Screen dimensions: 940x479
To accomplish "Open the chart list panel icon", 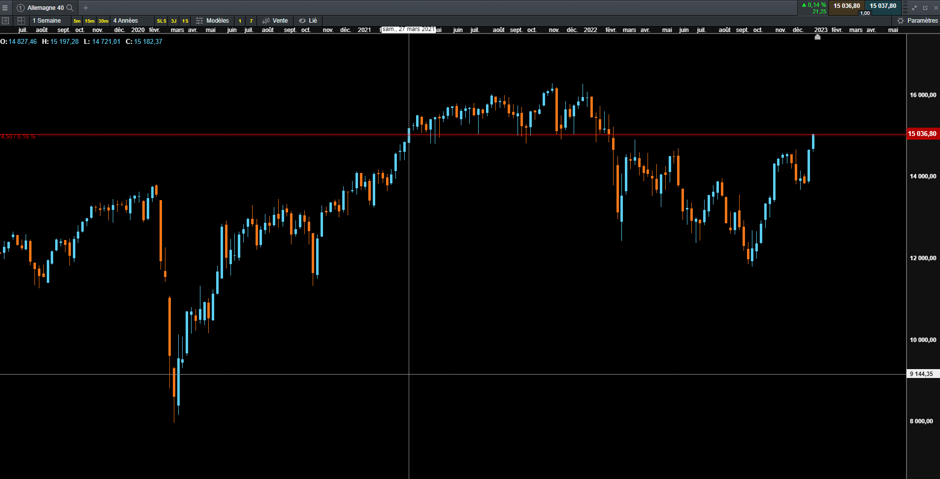I will pos(5,21).
